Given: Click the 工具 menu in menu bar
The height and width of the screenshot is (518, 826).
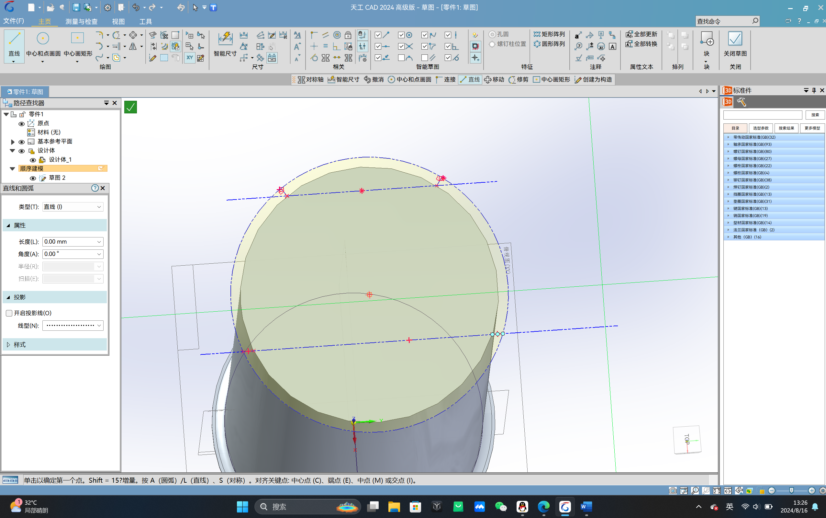Looking at the screenshot, I should point(147,21).
